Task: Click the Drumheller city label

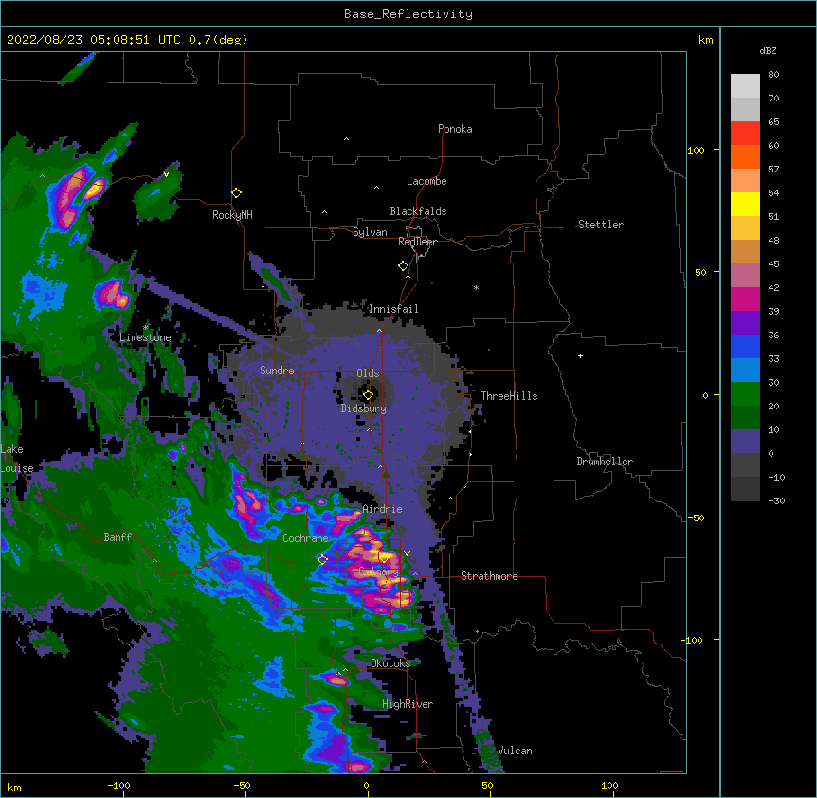Action: (x=605, y=462)
